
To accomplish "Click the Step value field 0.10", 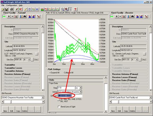I will pyautogui.click(x=66, y=88).
